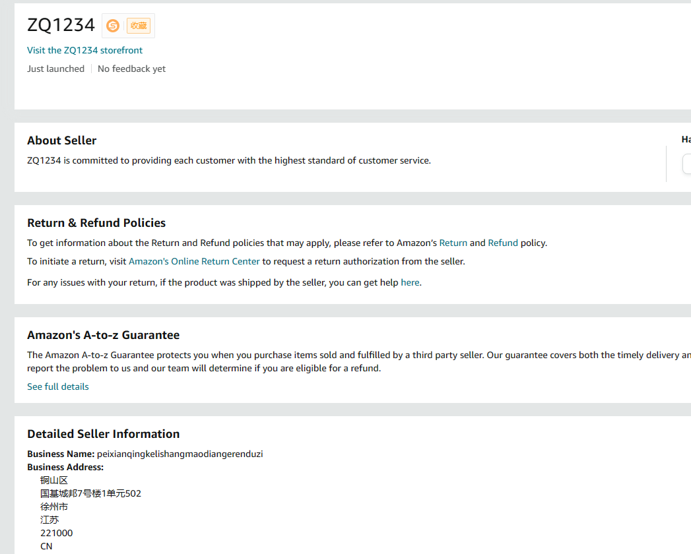Click the About Seller heading

tap(61, 140)
